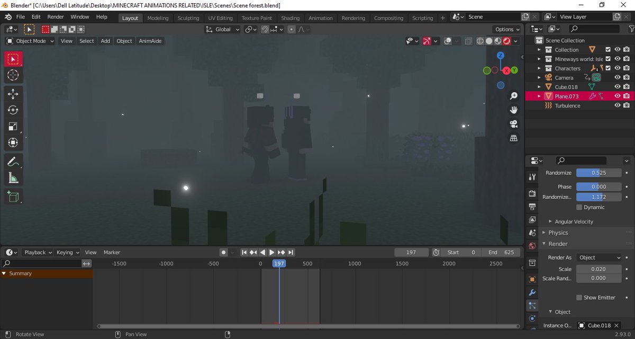635x339 pixels.
Task: Click the Options button
Action: coord(507,30)
